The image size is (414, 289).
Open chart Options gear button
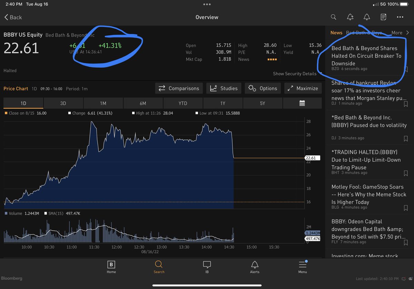coord(263,88)
